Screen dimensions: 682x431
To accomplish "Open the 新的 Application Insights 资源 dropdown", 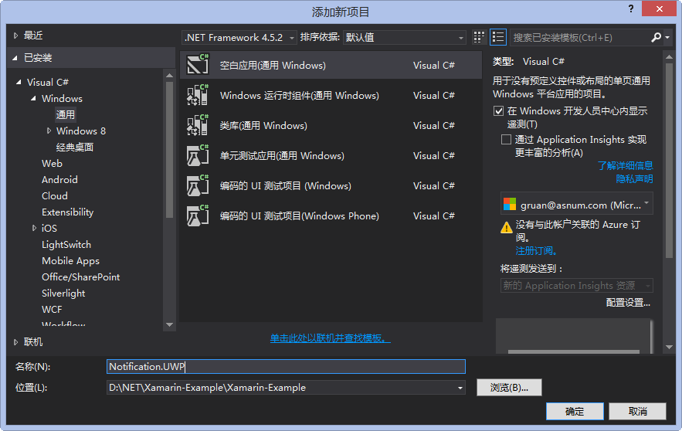I will tap(577, 285).
